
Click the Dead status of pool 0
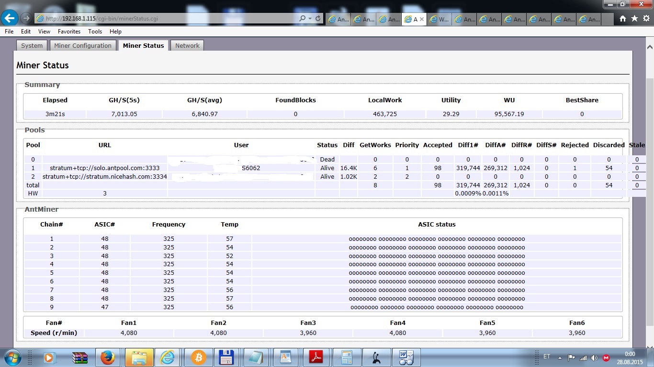click(x=327, y=160)
